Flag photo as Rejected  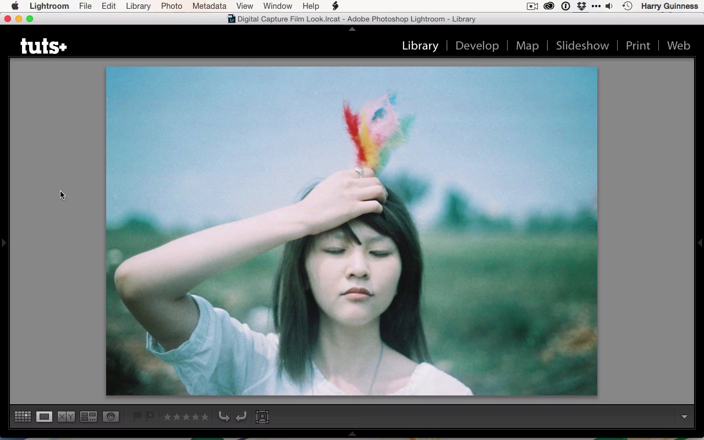pyautogui.click(x=150, y=417)
